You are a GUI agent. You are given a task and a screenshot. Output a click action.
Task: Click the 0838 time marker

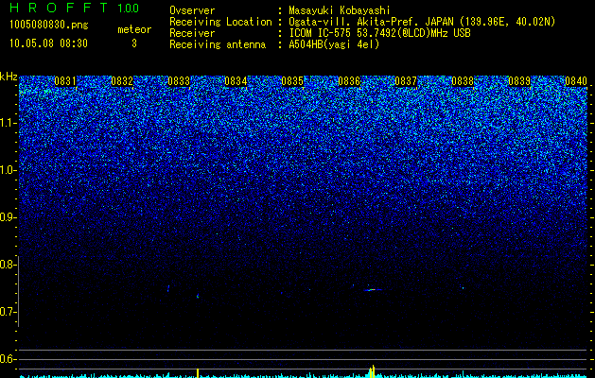point(463,81)
